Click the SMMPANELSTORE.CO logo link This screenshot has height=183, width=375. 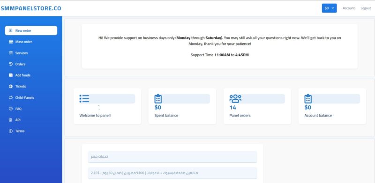31,8
